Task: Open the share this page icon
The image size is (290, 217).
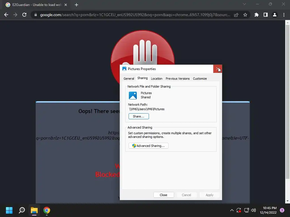Action: 236,15
